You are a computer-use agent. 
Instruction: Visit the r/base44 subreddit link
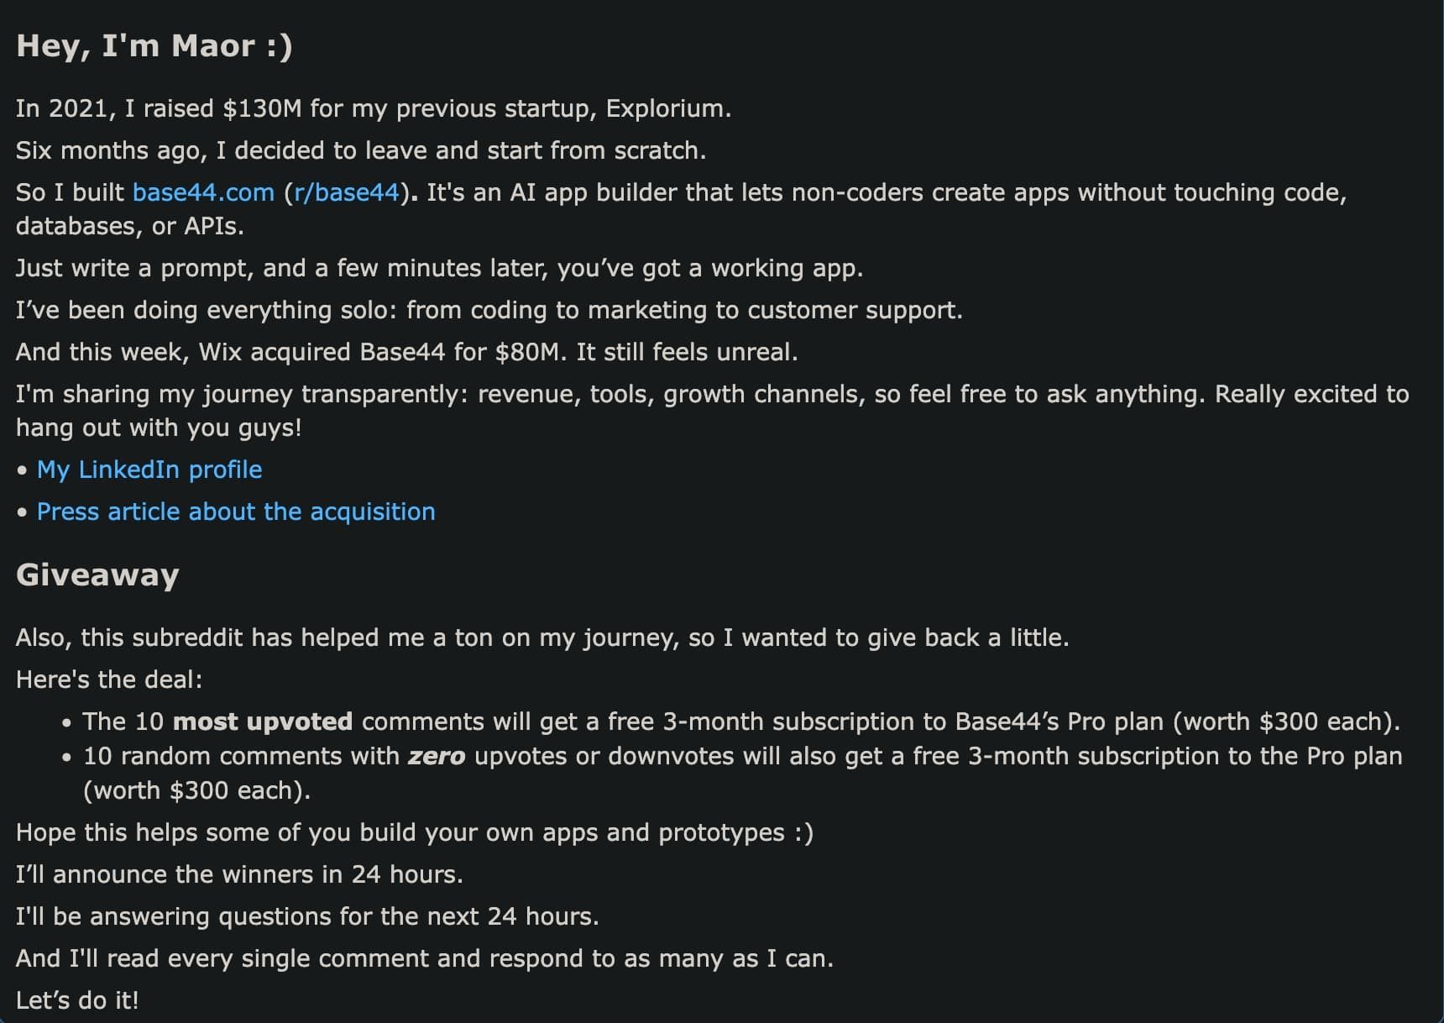pos(346,192)
